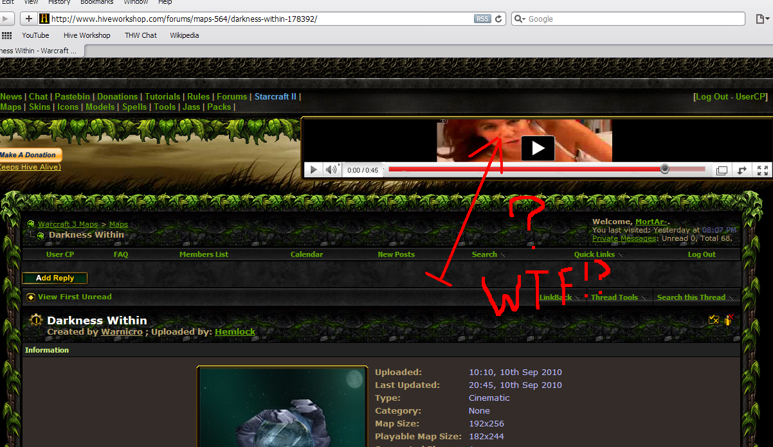Image resolution: width=773 pixels, height=447 pixels.
Task: Click the large play button over the video
Action: coord(538,148)
